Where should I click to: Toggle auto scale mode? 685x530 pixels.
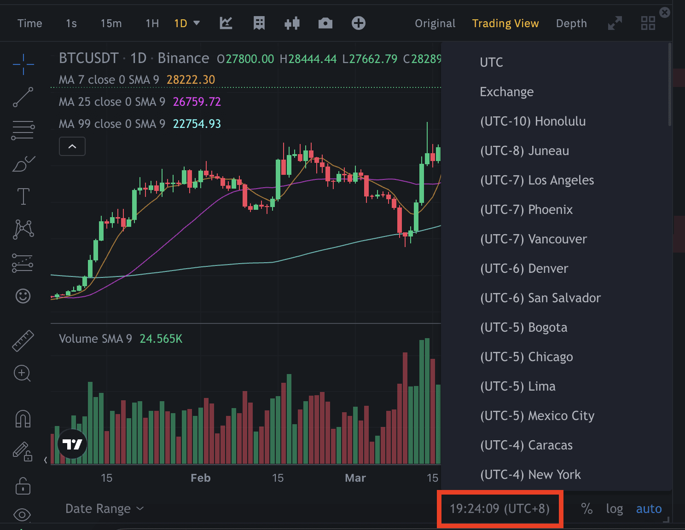[649, 508]
